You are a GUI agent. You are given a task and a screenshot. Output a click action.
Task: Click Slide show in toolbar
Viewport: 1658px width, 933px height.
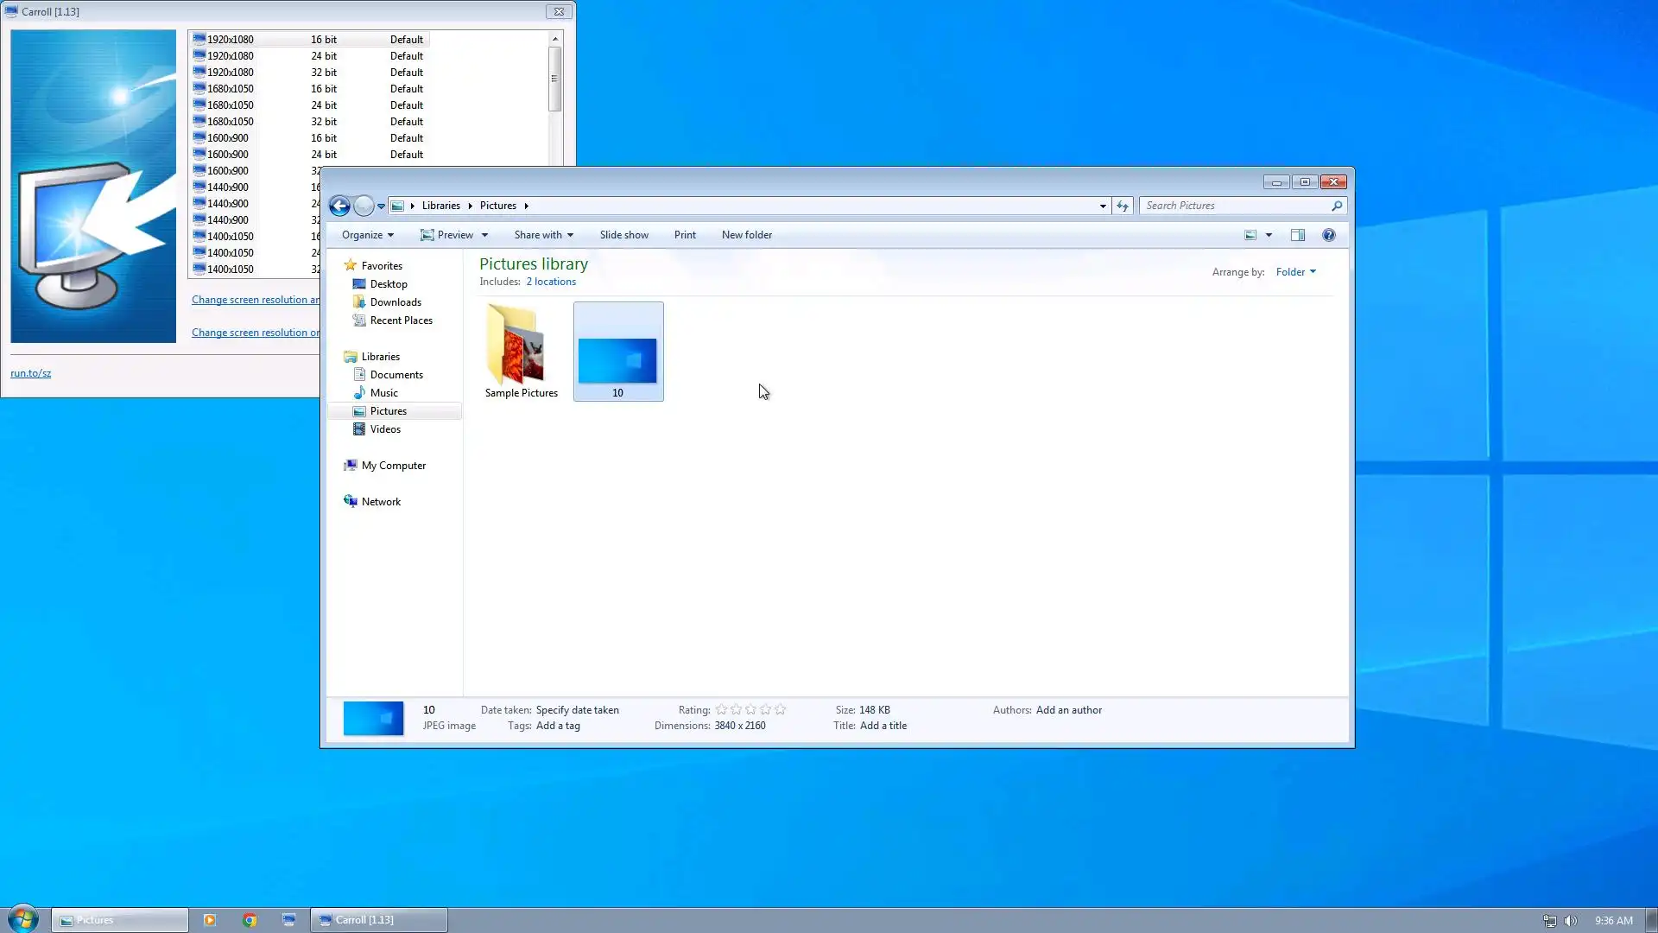click(623, 235)
